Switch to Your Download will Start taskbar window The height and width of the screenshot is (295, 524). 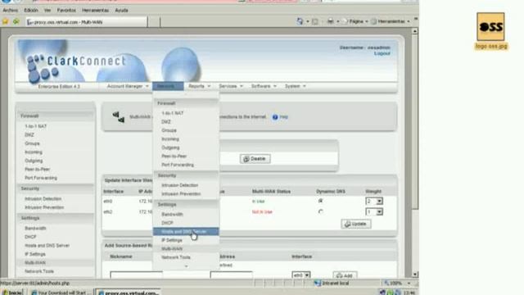(x=60, y=293)
